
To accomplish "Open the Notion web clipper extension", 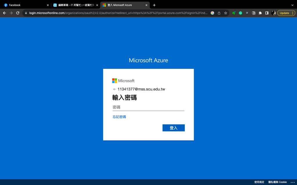I will click(253, 13).
